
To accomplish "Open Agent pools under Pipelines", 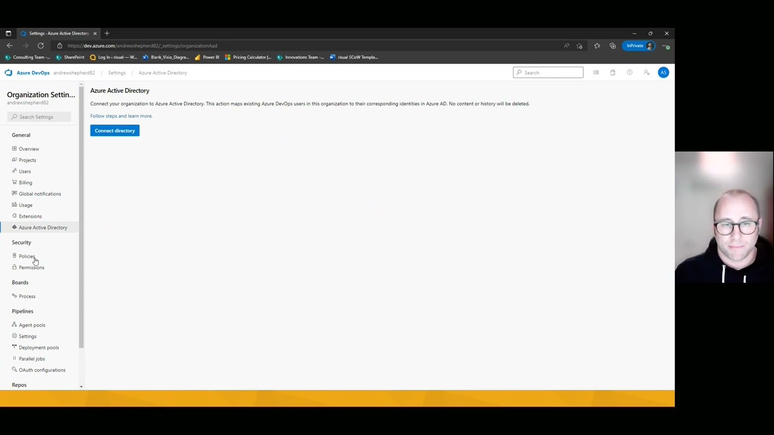I will point(31,325).
